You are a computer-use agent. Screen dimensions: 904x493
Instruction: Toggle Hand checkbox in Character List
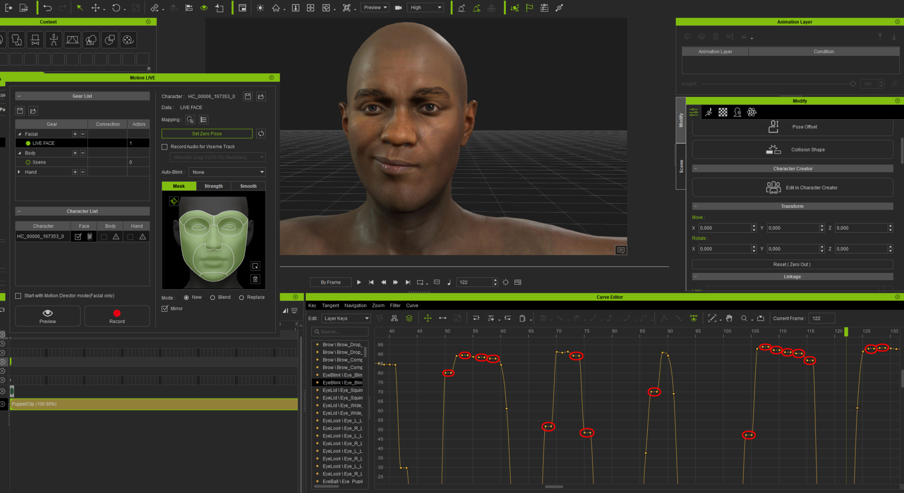coord(130,237)
